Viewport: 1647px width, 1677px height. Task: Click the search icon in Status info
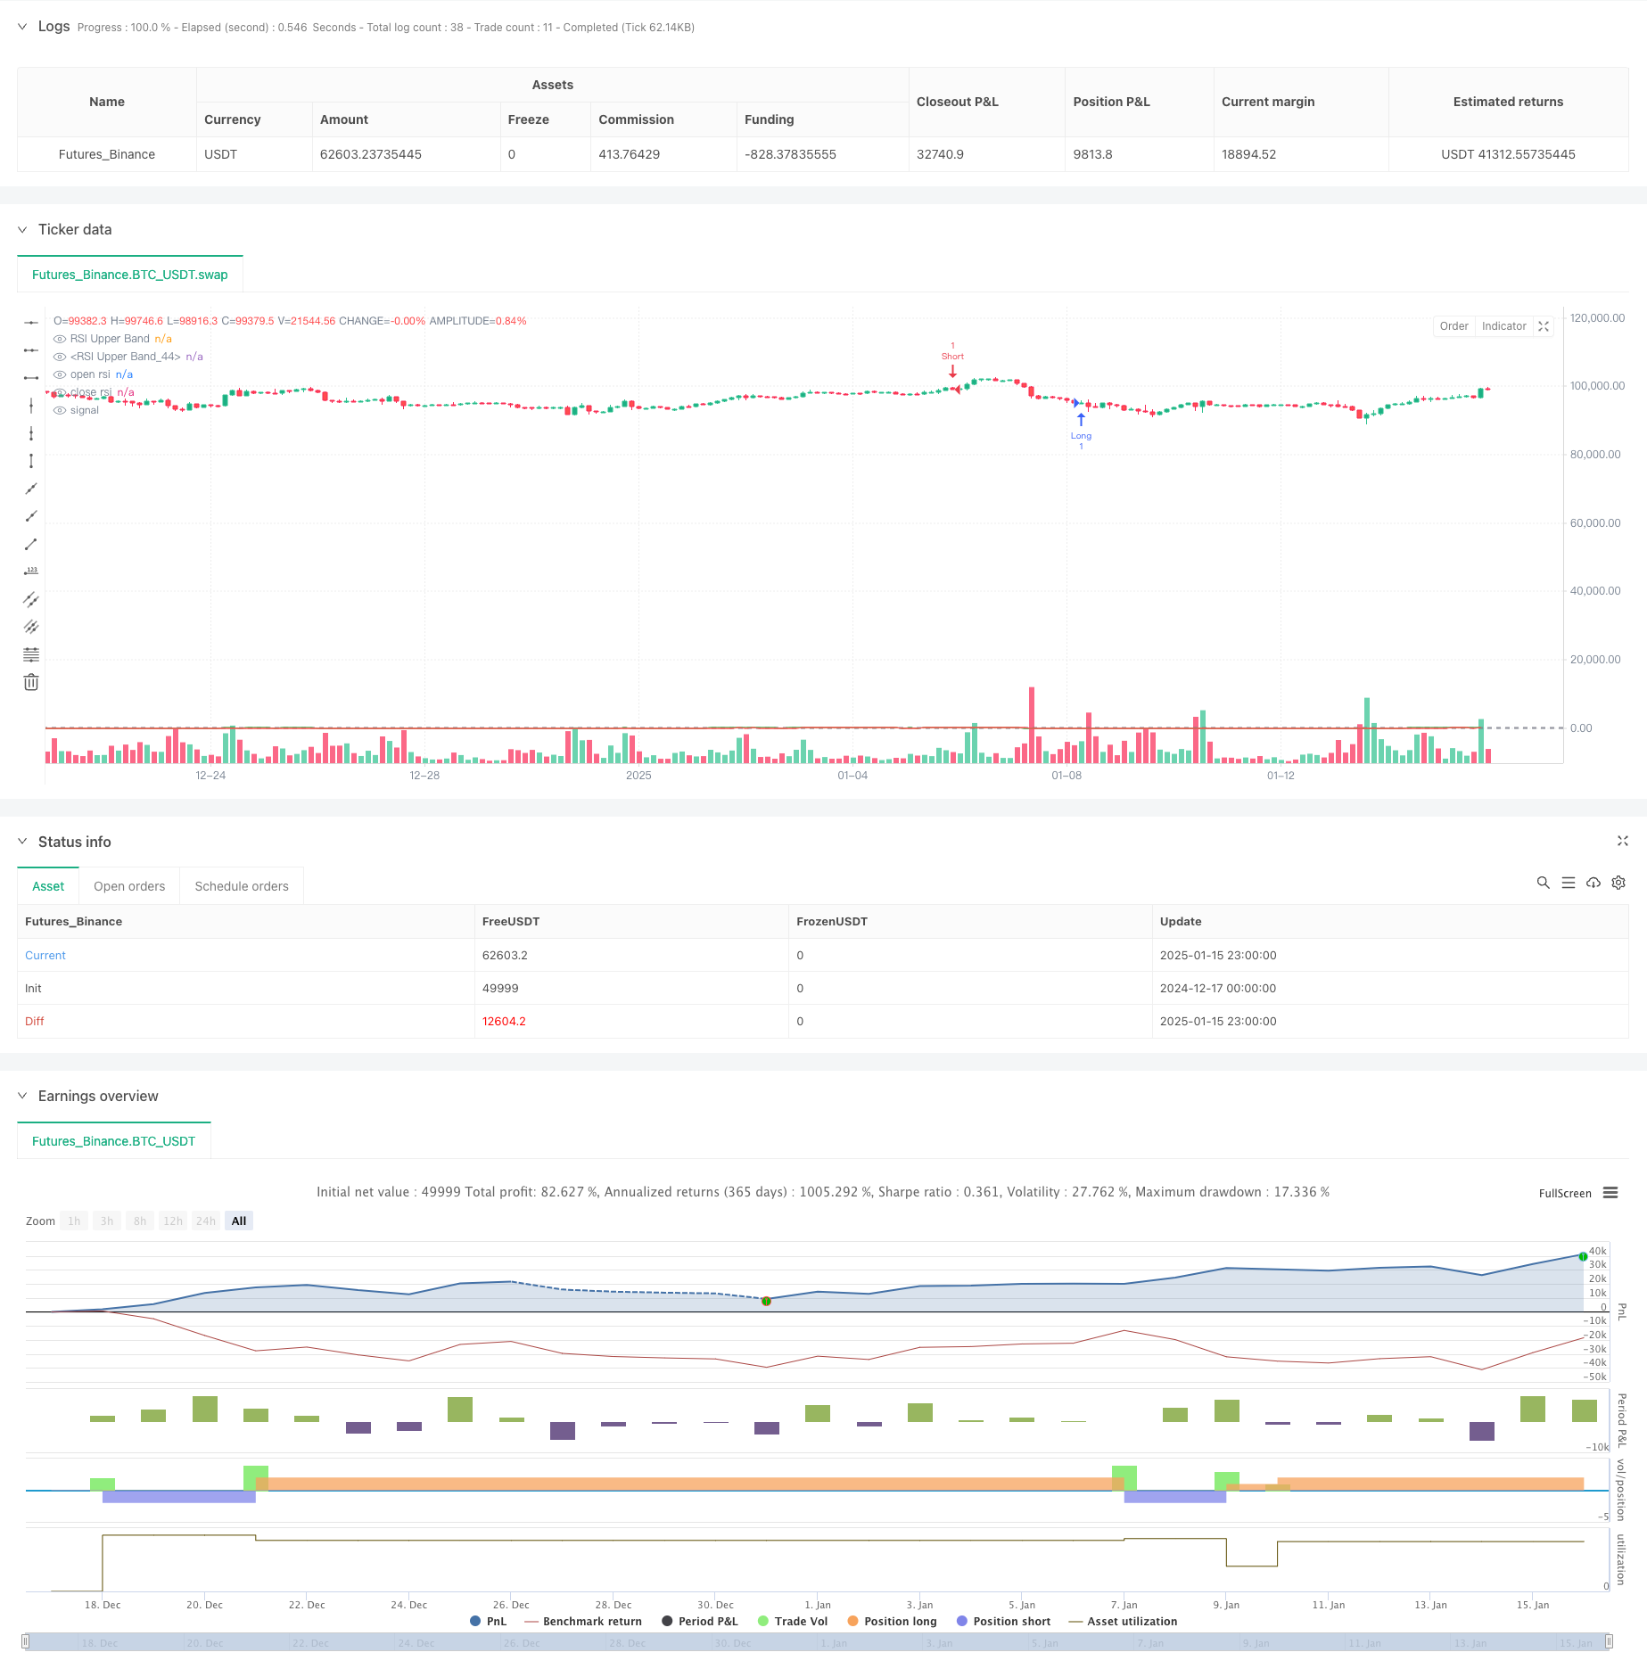coord(1543,883)
